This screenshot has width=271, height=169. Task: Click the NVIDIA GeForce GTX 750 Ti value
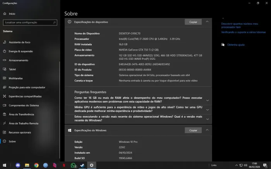(139, 50)
